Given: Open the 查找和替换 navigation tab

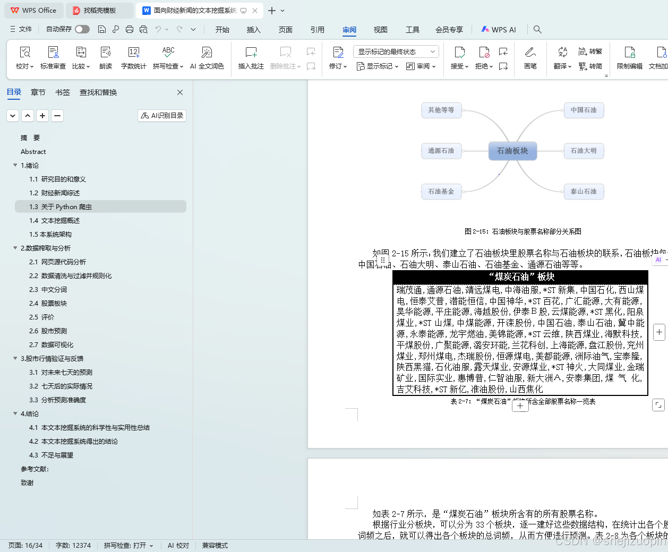Looking at the screenshot, I should coord(98,92).
